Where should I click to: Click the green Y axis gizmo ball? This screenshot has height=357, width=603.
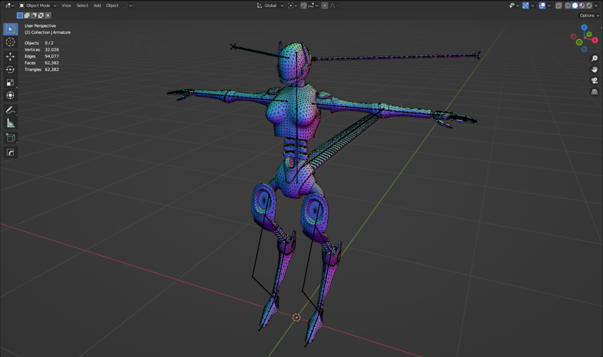[x=589, y=35]
